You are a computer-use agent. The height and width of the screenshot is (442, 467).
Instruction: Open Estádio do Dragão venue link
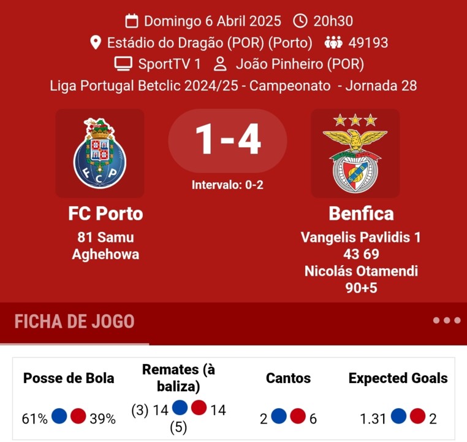click(x=210, y=43)
